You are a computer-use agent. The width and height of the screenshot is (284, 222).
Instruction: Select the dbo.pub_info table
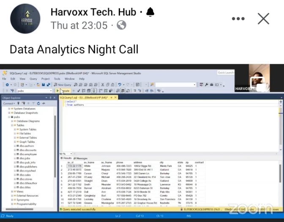27,162
